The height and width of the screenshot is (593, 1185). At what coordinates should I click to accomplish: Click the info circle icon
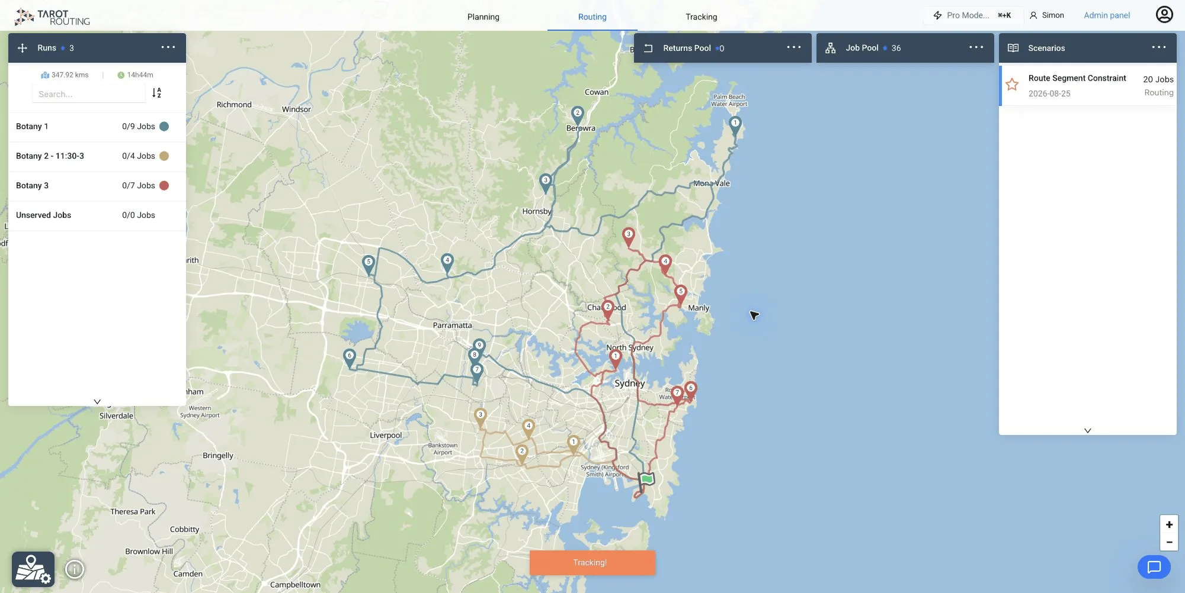(x=75, y=569)
